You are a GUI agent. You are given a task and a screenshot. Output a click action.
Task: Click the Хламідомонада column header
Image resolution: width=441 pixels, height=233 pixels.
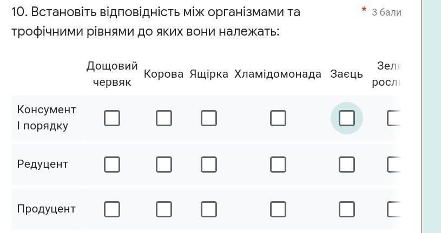[278, 74]
